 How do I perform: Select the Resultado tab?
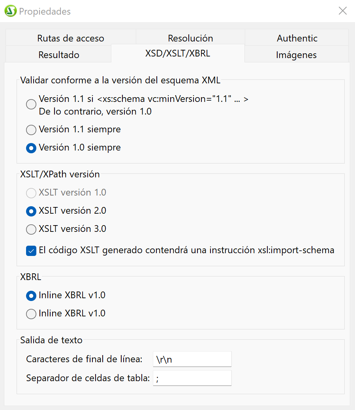59,55
